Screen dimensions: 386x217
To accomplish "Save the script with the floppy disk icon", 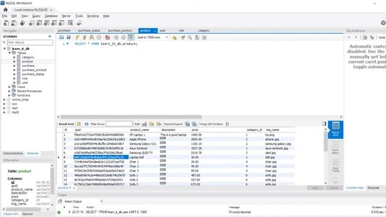I will point(69,37).
